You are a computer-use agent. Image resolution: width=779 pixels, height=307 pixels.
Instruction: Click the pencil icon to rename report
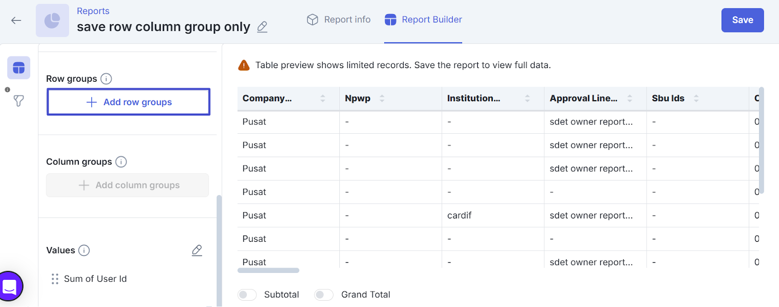pyautogui.click(x=262, y=27)
